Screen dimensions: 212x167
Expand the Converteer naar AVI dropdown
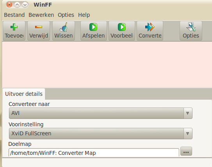(x=101, y=113)
